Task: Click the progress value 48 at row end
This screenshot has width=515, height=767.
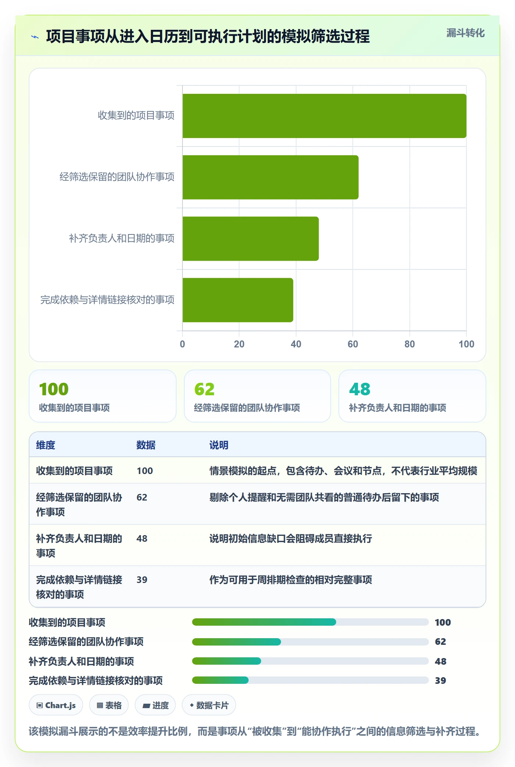Action: pyautogui.click(x=440, y=661)
